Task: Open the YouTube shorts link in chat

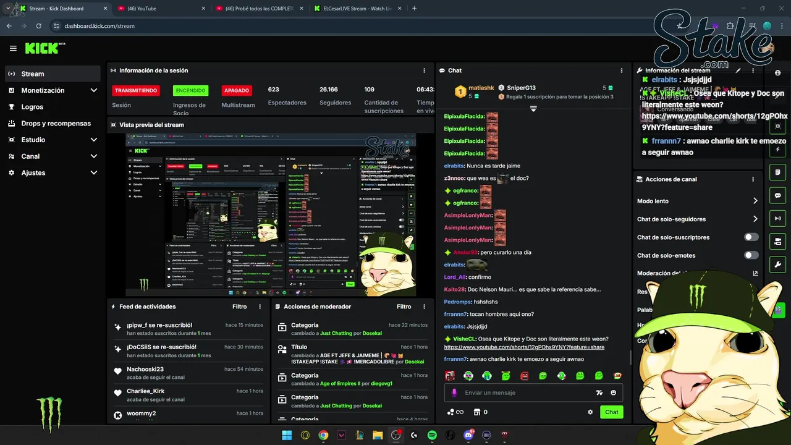Action: [x=524, y=347]
